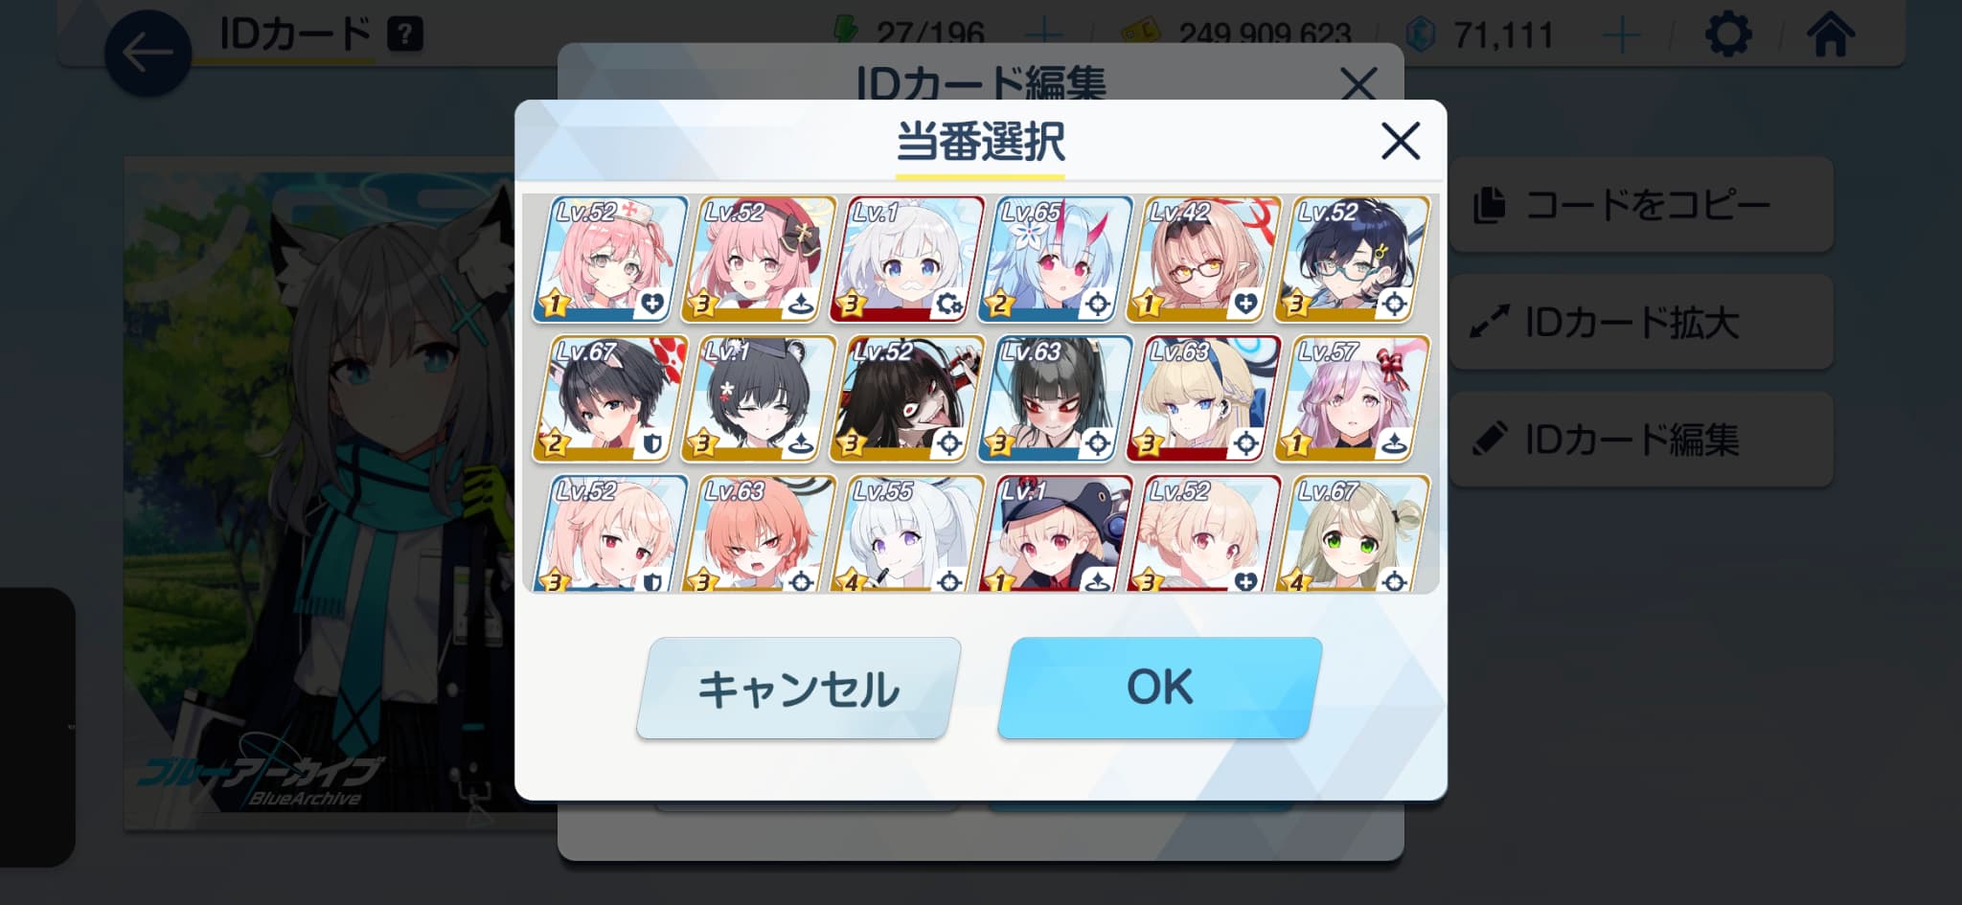Viewport: 1962px width, 905px height.
Task: Select Lv.67 green-eyed student in bottom row
Action: click(x=1353, y=533)
